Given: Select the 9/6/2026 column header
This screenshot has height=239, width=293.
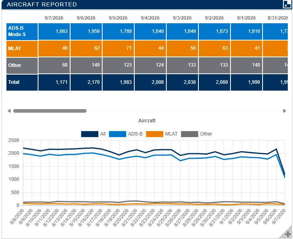Looking at the screenshot, I should tap(86, 18).
